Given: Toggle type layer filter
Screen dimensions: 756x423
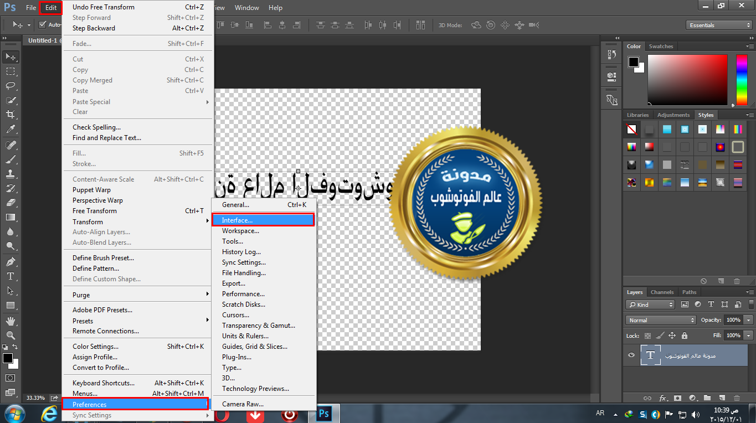Looking at the screenshot, I should tap(711, 305).
